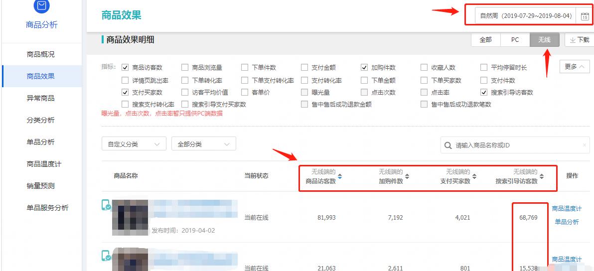Collapse the 更多 metrics expander

[x=575, y=67]
